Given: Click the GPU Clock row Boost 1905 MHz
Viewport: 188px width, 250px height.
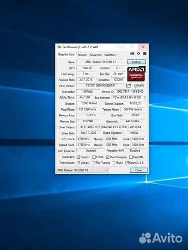Looking at the screenshot, I should [138, 139].
